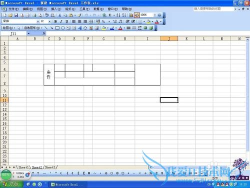Open the Name Box dropdown

pos(28,34)
